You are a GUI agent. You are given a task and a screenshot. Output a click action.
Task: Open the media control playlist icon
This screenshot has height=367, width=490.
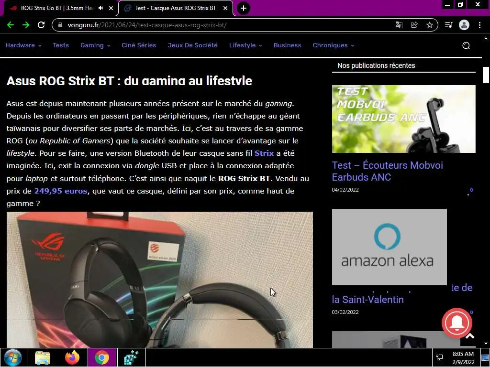point(448,25)
